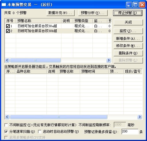
Task: Click 品种名称 column header in lower list
Action: (x=31, y=72)
